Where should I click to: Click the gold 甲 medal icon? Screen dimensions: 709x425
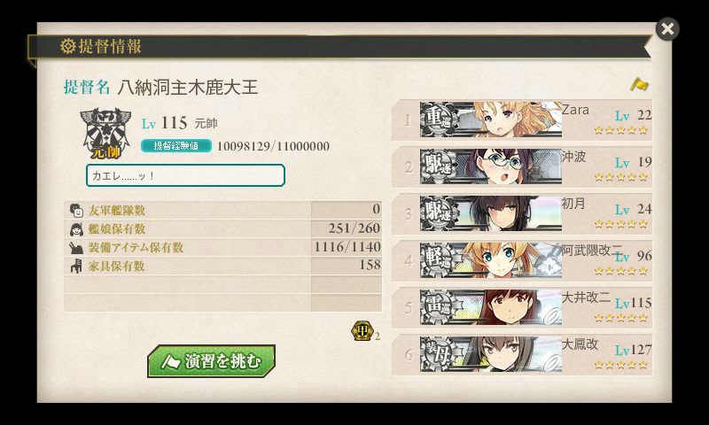click(362, 330)
